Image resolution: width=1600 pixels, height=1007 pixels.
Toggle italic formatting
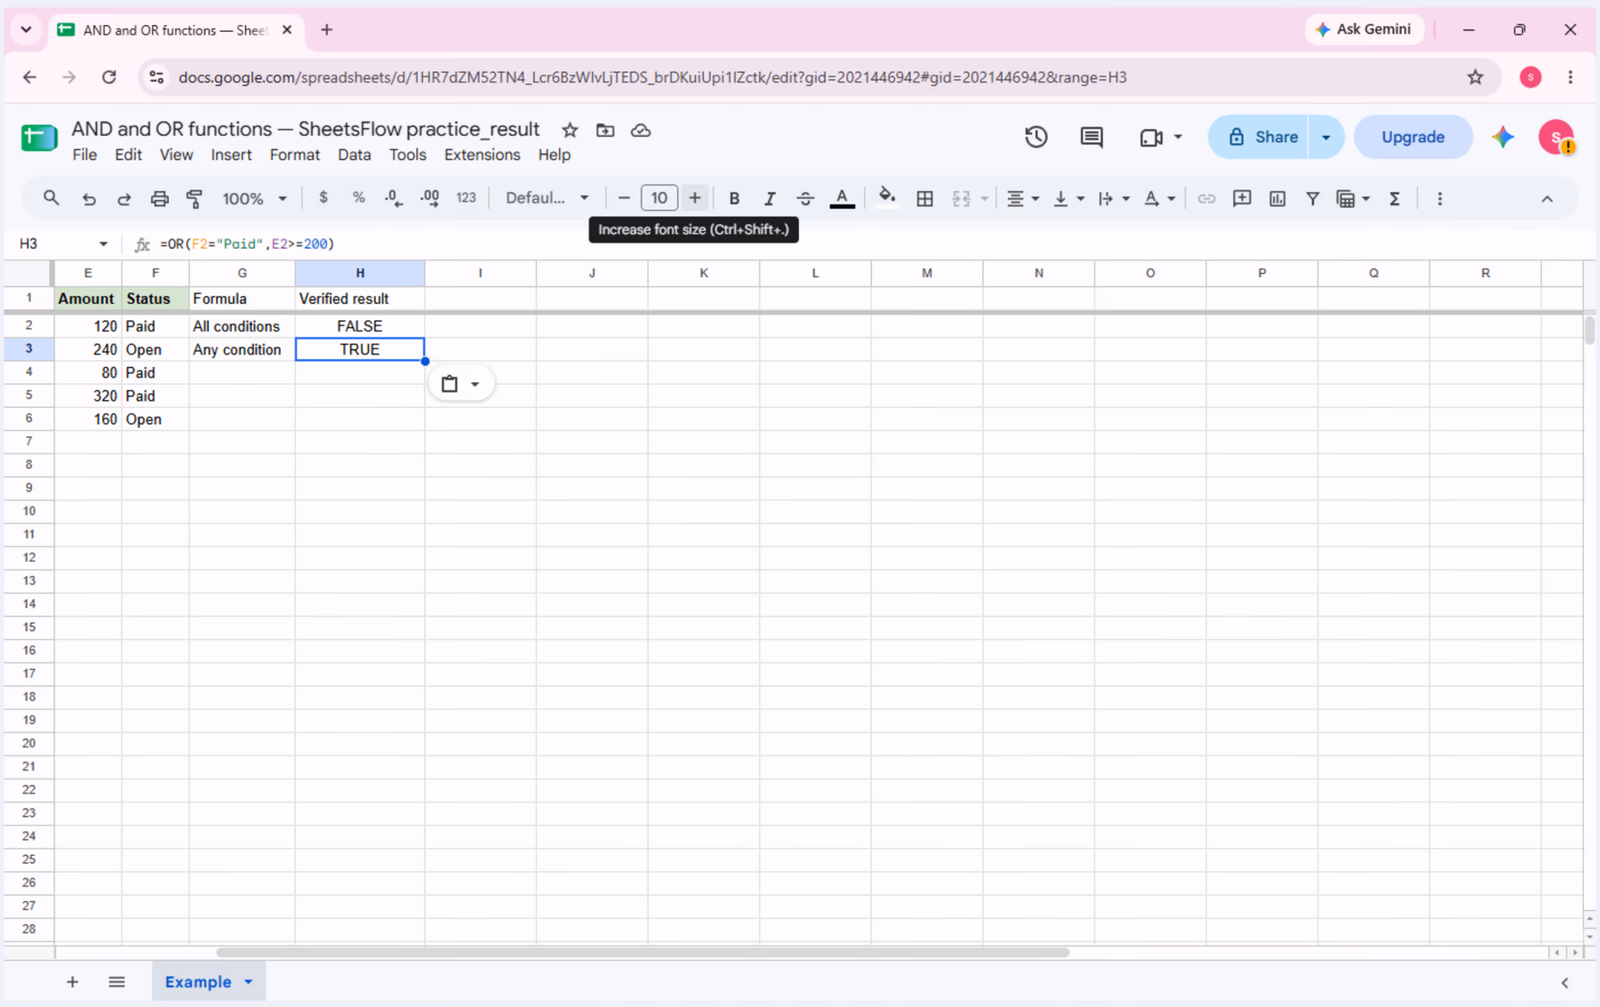770,198
